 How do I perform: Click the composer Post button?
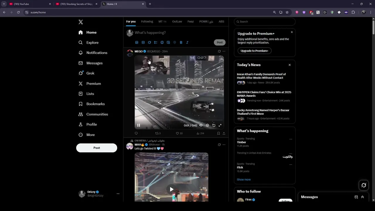(x=220, y=42)
